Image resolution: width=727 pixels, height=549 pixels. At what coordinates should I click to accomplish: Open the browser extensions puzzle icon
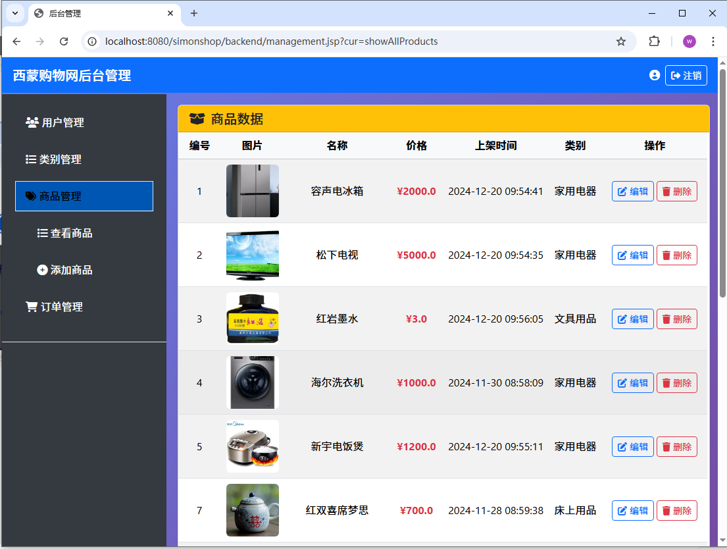pos(654,41)
